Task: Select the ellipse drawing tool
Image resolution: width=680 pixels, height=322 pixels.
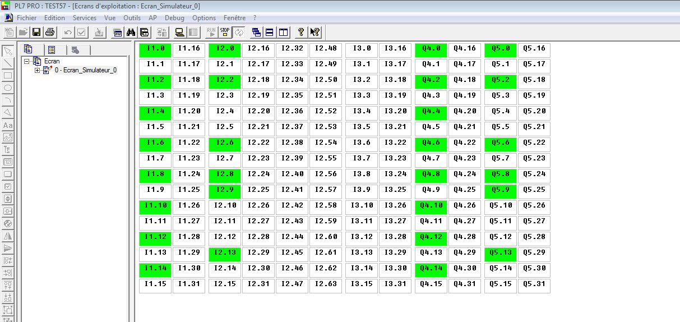Action: 8,88
